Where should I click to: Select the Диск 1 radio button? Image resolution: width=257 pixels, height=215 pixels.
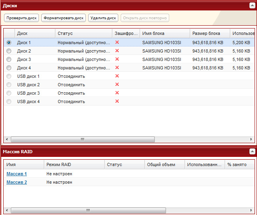(x=9, y=43)
